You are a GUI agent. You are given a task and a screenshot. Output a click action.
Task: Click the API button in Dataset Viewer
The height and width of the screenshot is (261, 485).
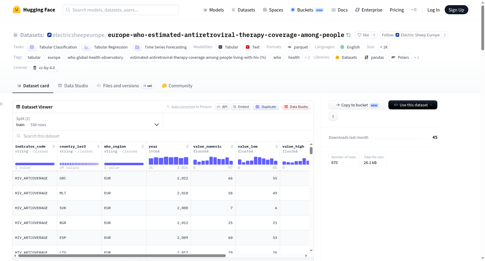click(222, 107)
